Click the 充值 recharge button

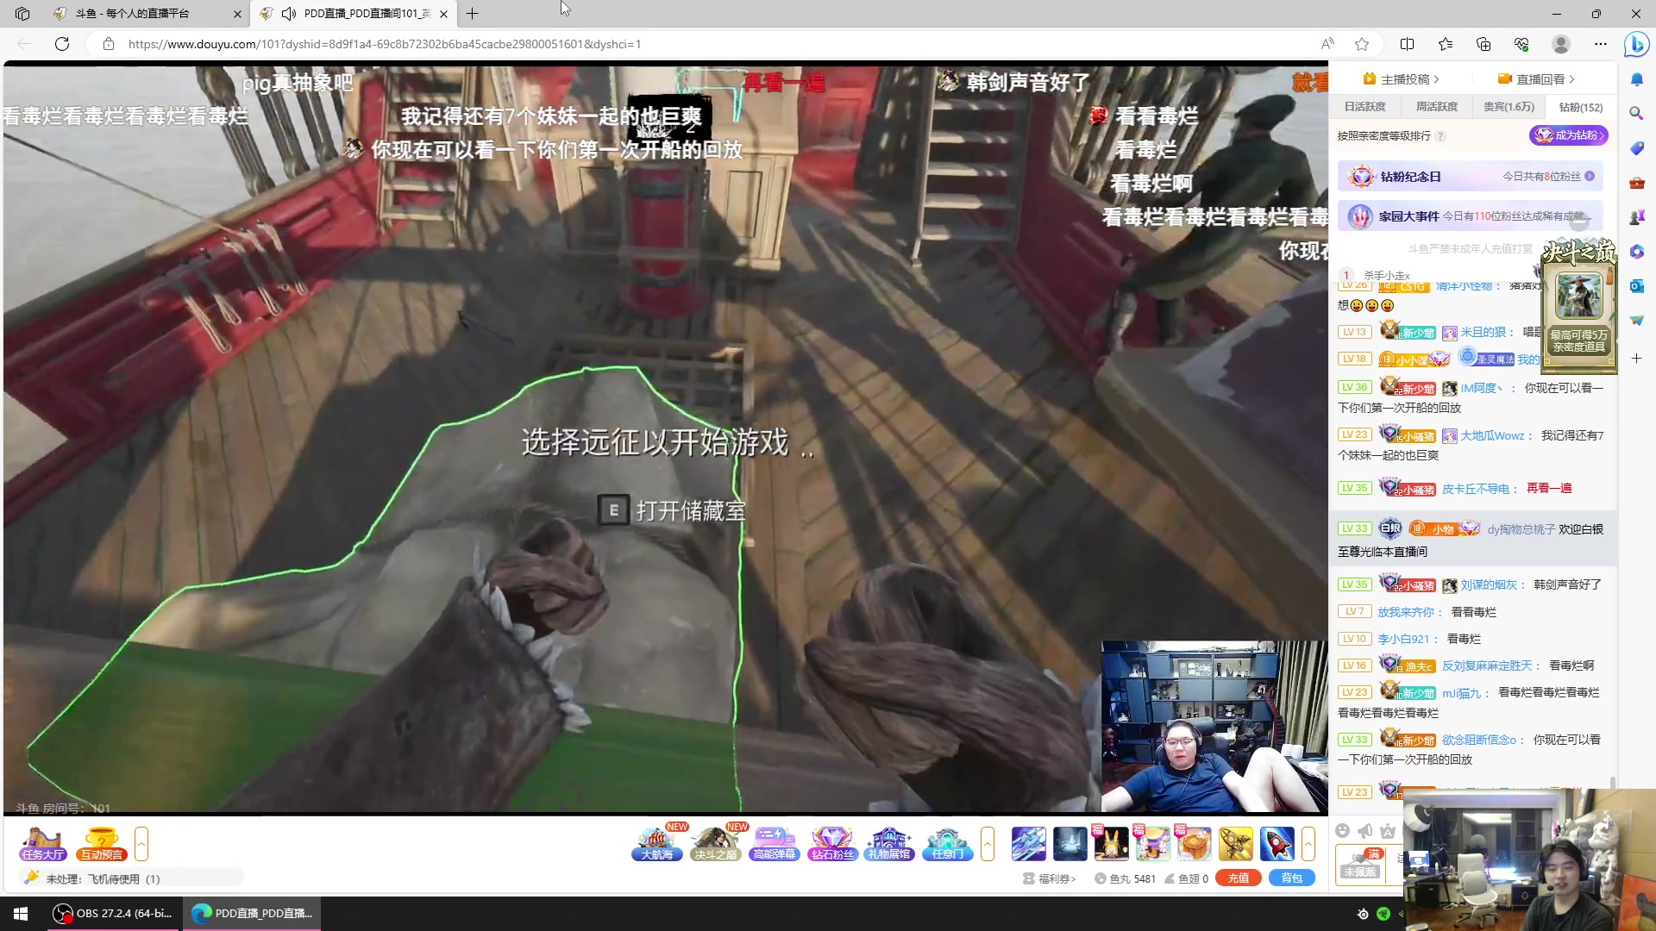tap(1239, 878)
